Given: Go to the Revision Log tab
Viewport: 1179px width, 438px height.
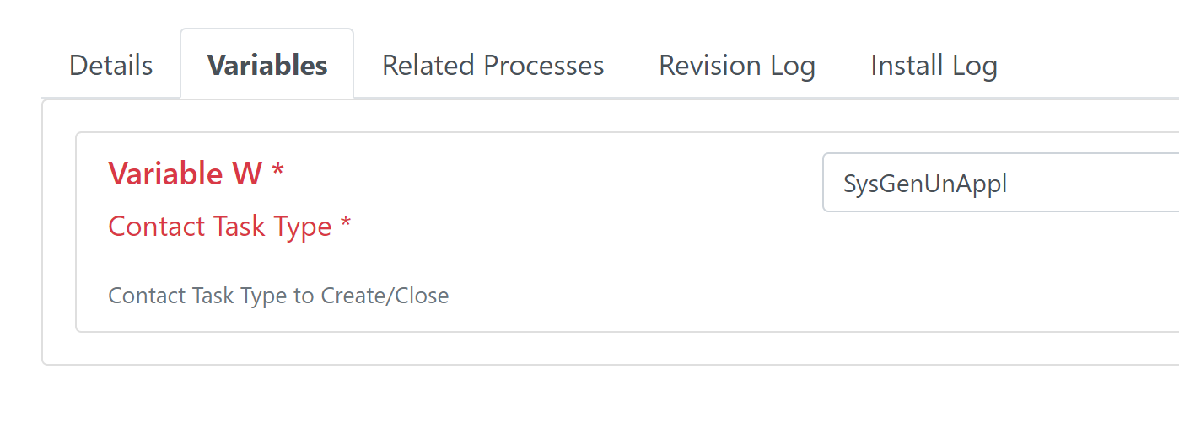Looking at the screenshot, I should pyautogui.click(x=737, y=65).
